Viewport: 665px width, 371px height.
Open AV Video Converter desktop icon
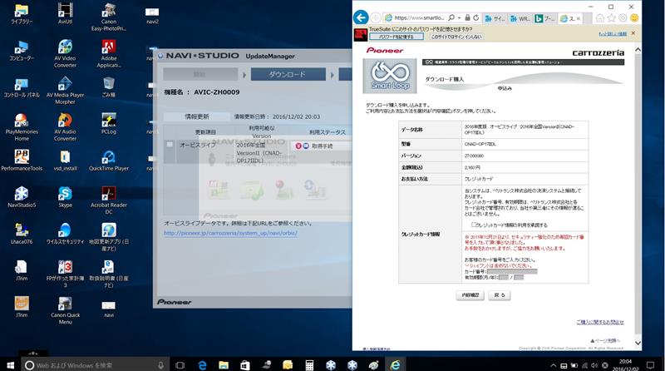tap(65, 54)
